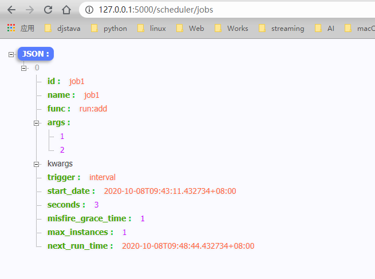Collapse the JSON root node
The height and width of the screenshot is (279, 375).
(x=11, y=54)
